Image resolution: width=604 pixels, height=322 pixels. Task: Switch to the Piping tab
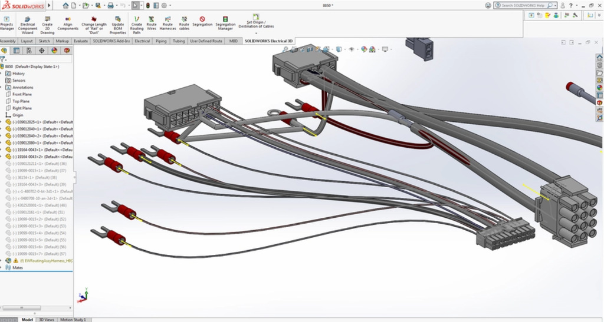coord(161,41)
